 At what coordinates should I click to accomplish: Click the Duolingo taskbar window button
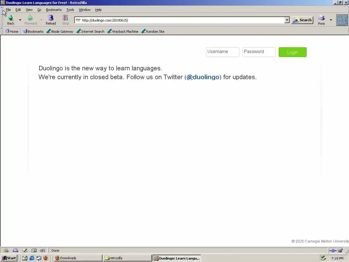177,258
